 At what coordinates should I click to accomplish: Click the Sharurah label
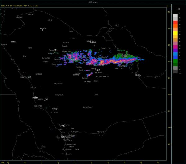101,132
